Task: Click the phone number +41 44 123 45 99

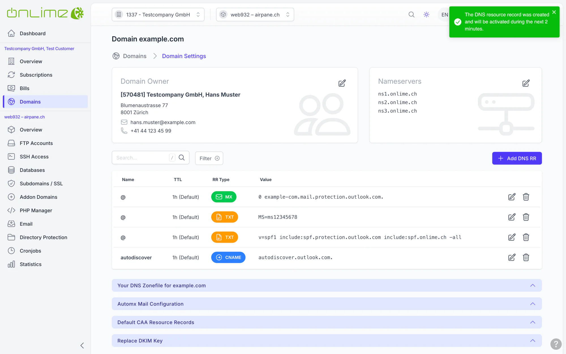Action: pos(151,131)
